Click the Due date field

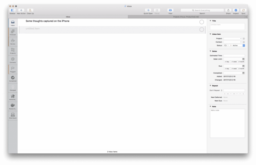click(x=233, y=66)
